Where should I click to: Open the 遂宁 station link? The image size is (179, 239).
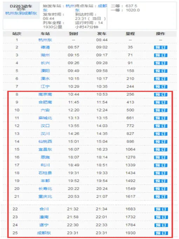pyautogui.click(x=44, y=225)
